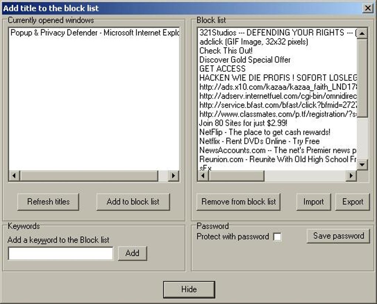The width and height of the screenshot is (377, 304).
Task: Select HACKEN WIE DIE PROFIS entry
Action: click(x=278, y=78)
